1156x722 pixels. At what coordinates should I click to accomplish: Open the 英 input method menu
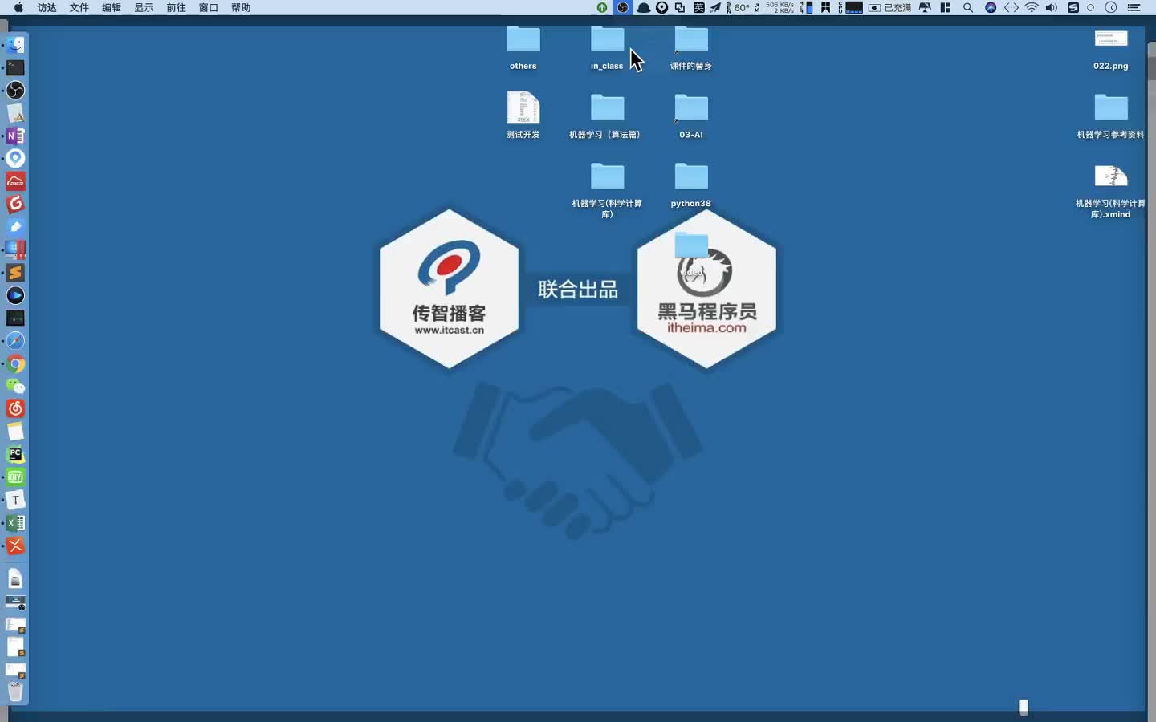(x=699, y=7)
